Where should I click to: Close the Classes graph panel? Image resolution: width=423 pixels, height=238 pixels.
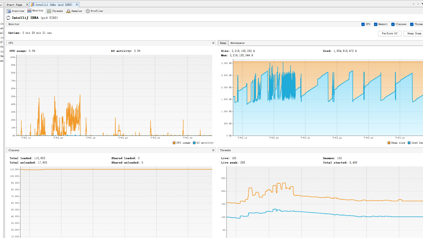pos(213,150)
